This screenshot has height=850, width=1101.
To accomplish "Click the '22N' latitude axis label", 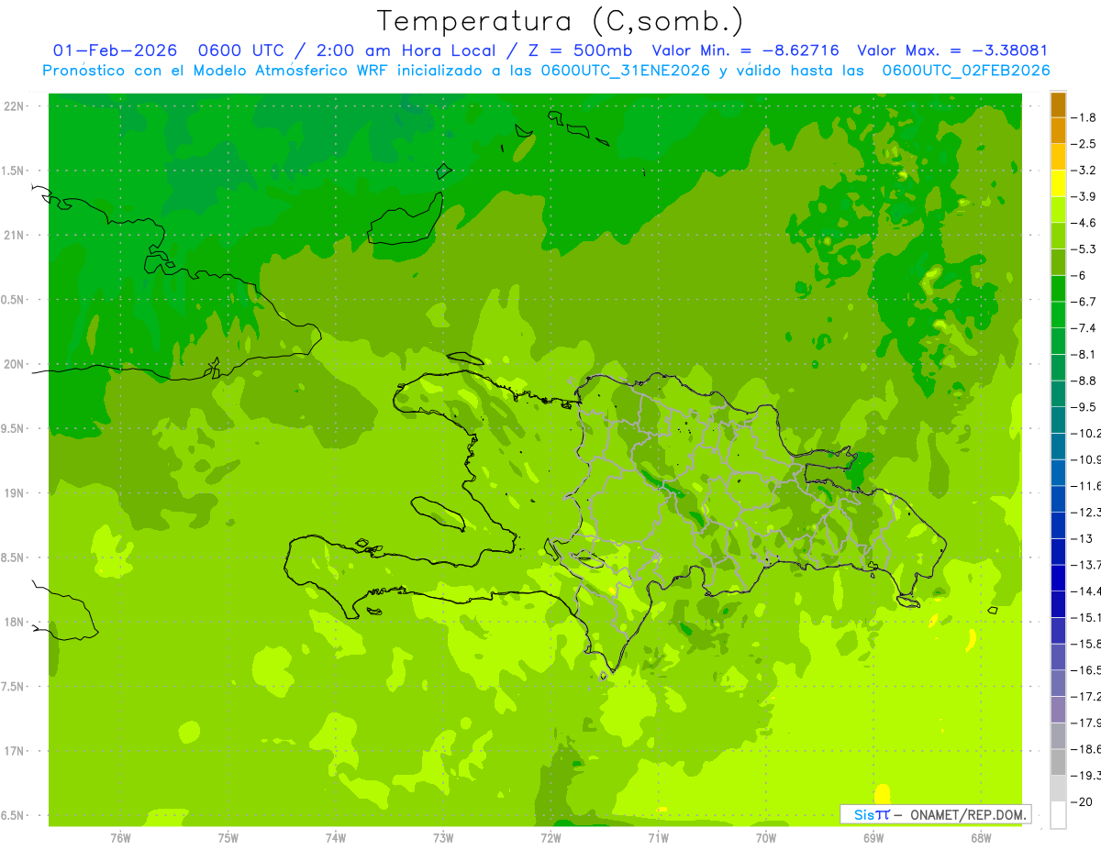I will [15, 106].
